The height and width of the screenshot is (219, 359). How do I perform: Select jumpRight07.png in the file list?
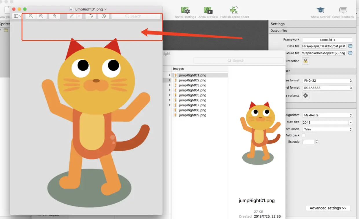click(193, 105)
